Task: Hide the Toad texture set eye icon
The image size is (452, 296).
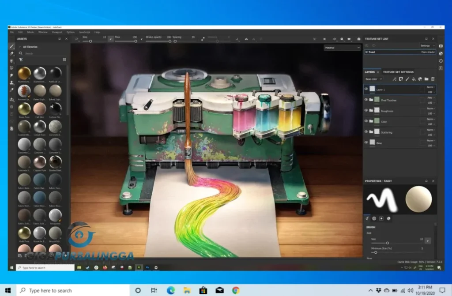Action: [366, 52]
